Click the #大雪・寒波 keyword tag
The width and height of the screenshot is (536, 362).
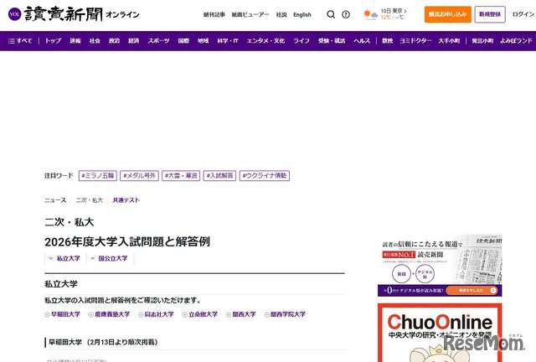coord(181,175)
